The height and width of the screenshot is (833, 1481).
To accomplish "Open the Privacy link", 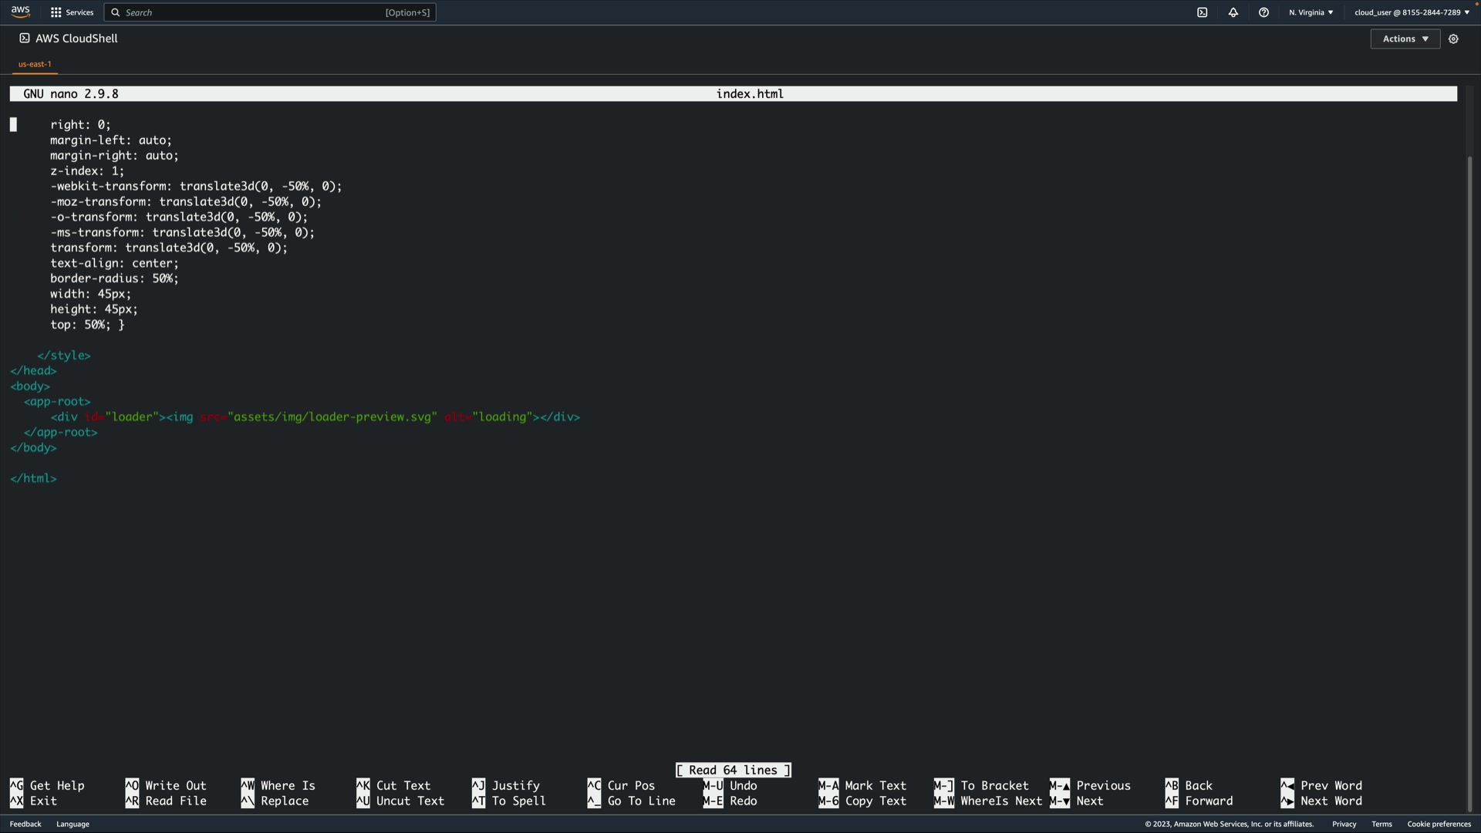I will coord(1344,824).
